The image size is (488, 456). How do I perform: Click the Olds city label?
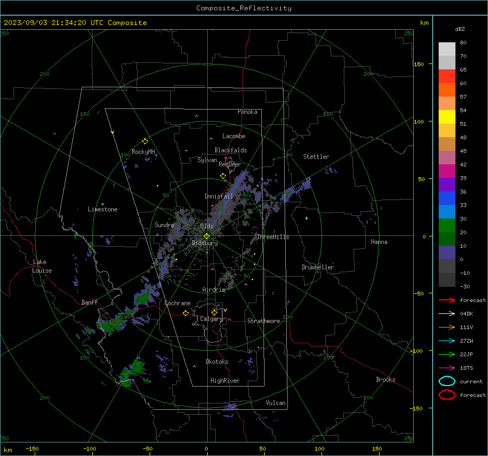pos(207,226)
